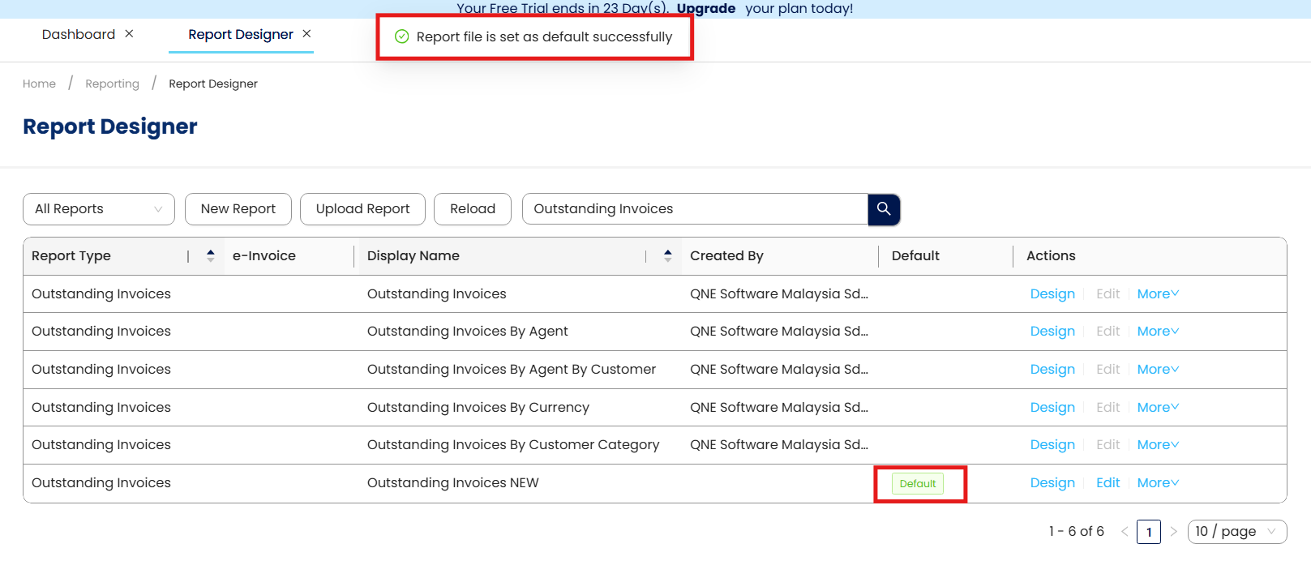The height and width of the screenshot is (561, 1311).
Task: Edit the Outstanding Invoices NEW report
Action: [x=1107, y=483]
